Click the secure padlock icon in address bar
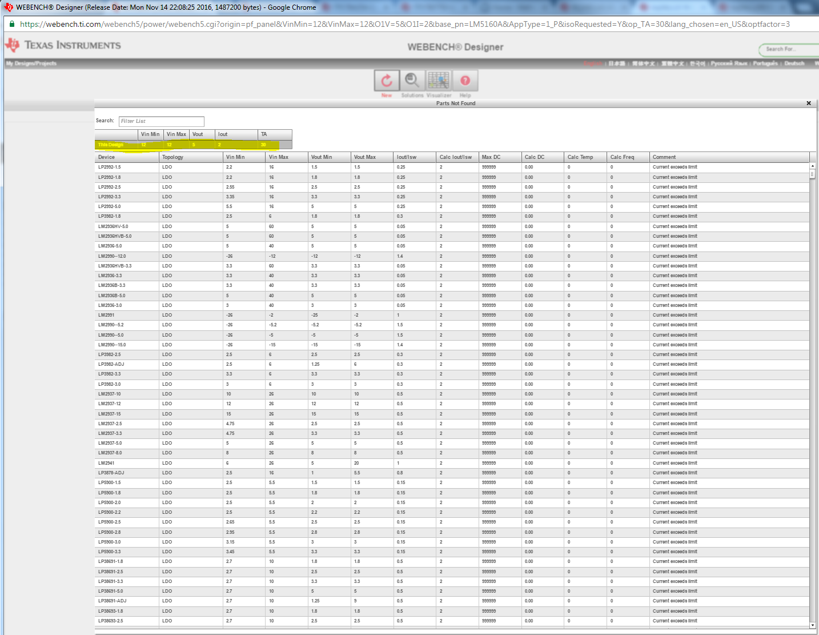This screenshot has width=819, height=635. click(x=11, y=24)
